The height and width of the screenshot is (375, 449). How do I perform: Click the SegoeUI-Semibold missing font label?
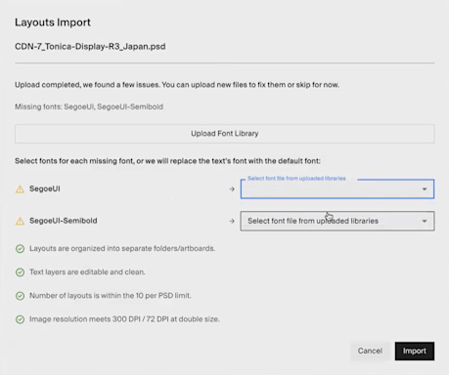tap(64, 221)
